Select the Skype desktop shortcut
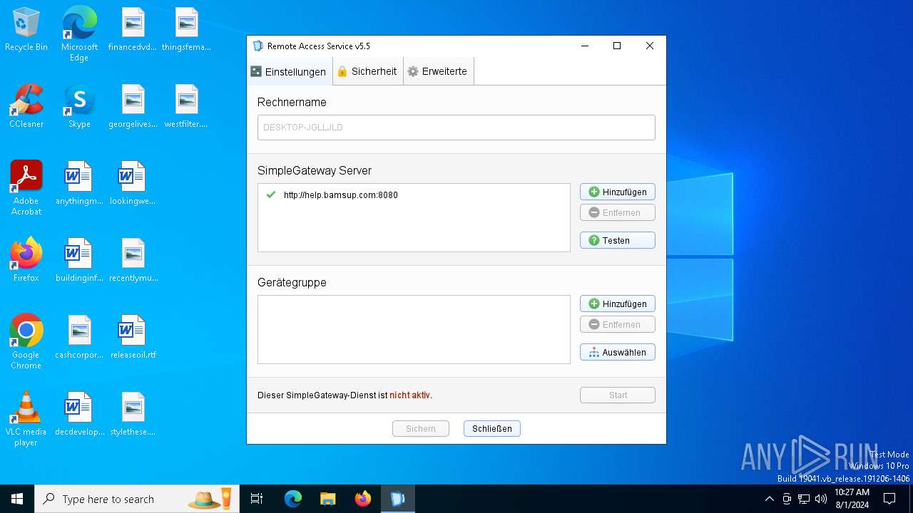 pyautogui.click(x=79, y=106)
